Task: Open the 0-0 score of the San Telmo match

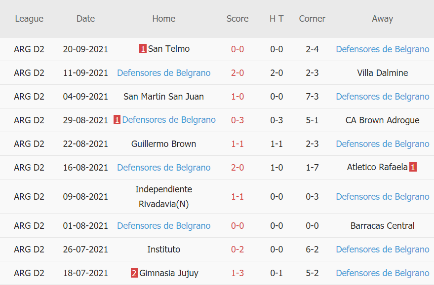Action: pyautogui.click(x=237, y=49)
